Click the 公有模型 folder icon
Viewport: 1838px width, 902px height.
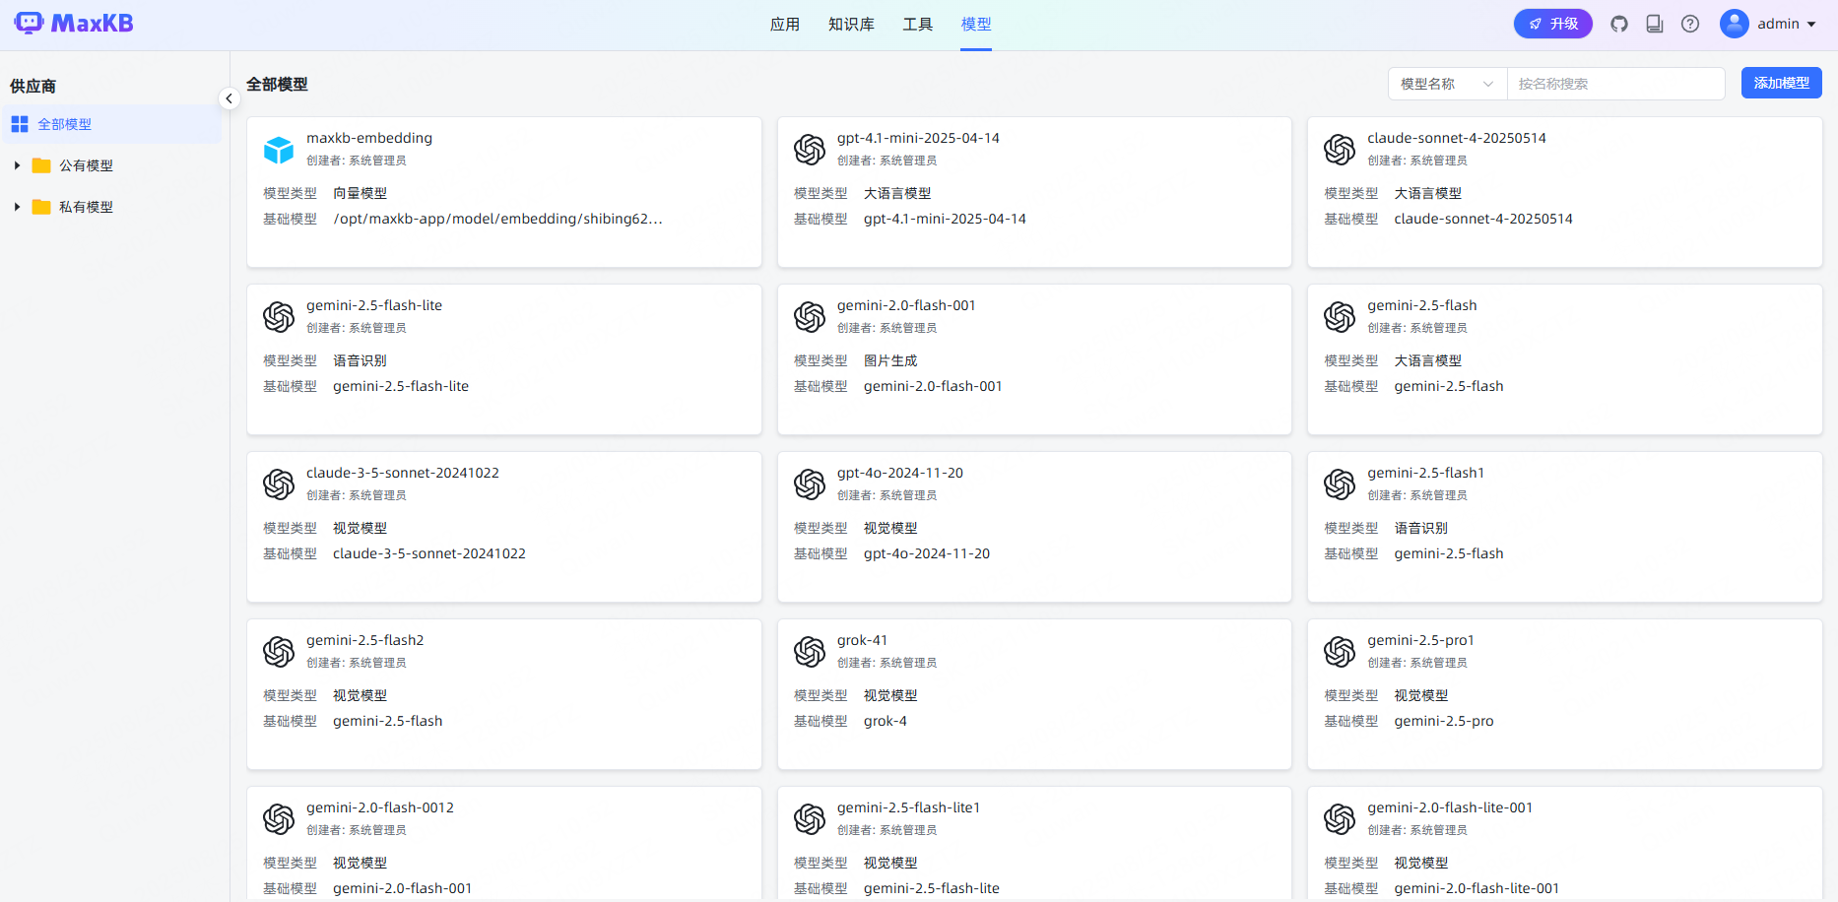[x=41, y=165]
